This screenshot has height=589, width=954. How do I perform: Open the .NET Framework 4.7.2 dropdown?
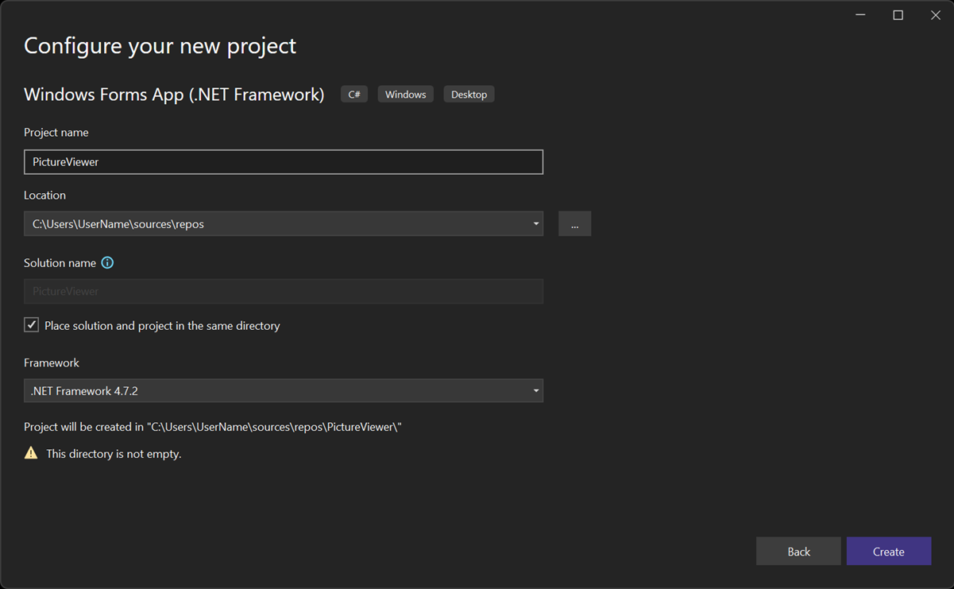point(536,390)
